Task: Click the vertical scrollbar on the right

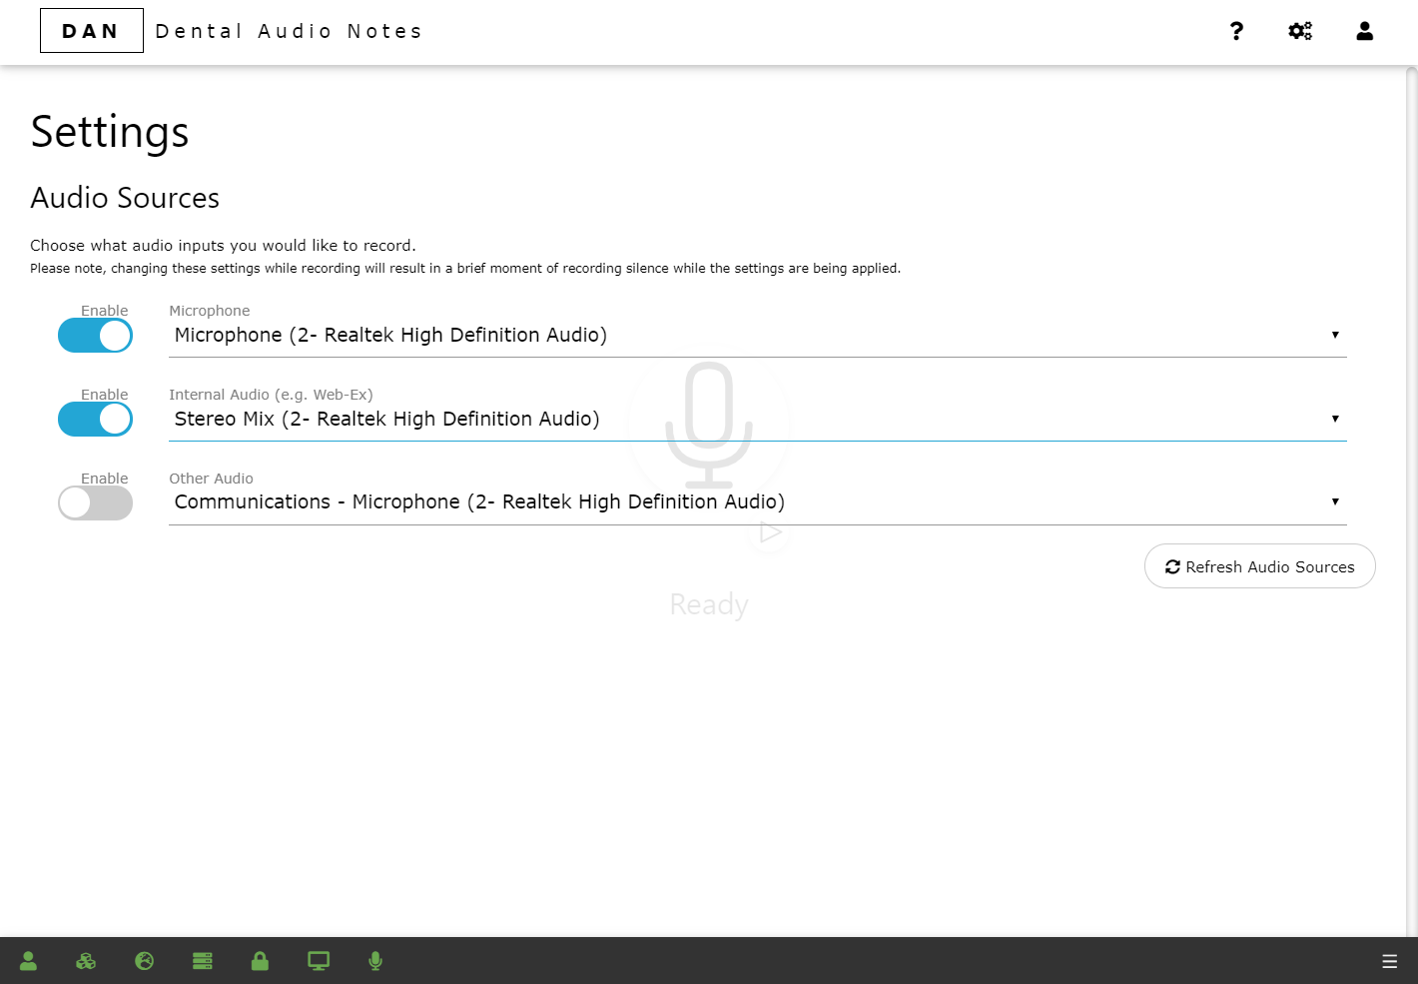Action: pyautogui.click(x=1411, y=499)
